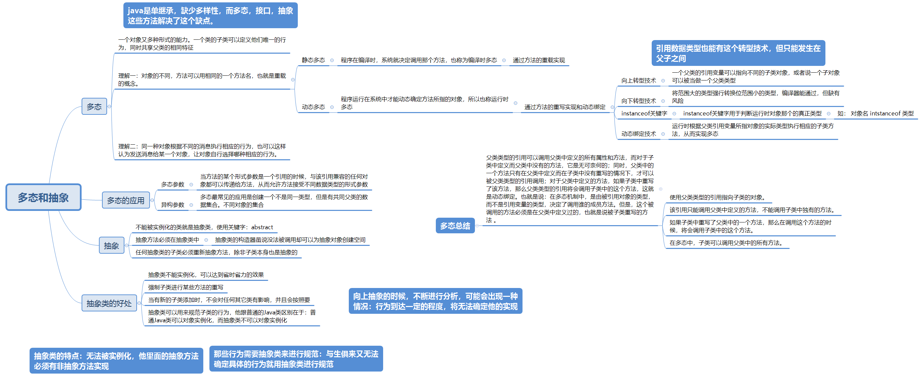
Task: Collapse the instanceof关键字 branch circle
Action: 674,113
